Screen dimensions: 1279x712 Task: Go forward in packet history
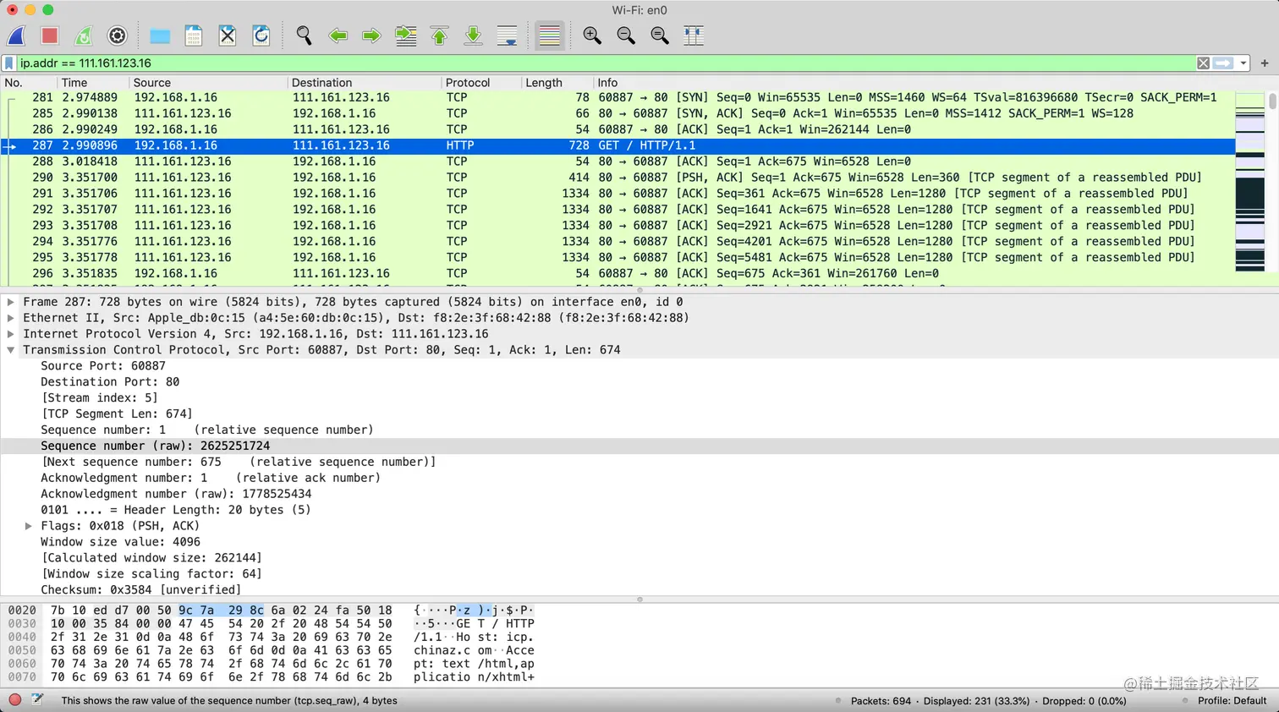(371, 36)
